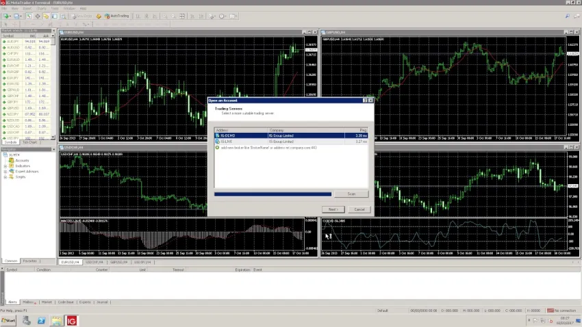Image resolution: width=582 pixels, height=327 pixels.
Task: Open the PowerShell taskbar icon
Action: point(41,321)
